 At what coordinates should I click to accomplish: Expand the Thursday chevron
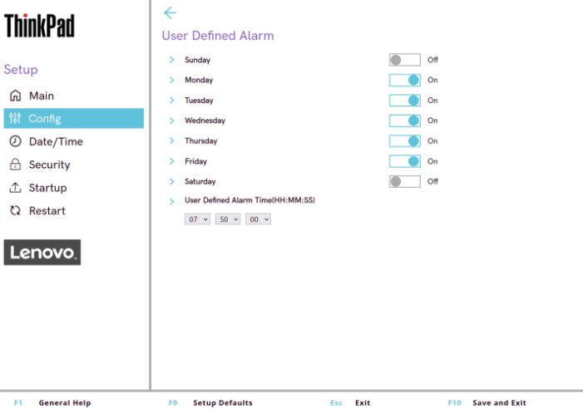point(172,140)
